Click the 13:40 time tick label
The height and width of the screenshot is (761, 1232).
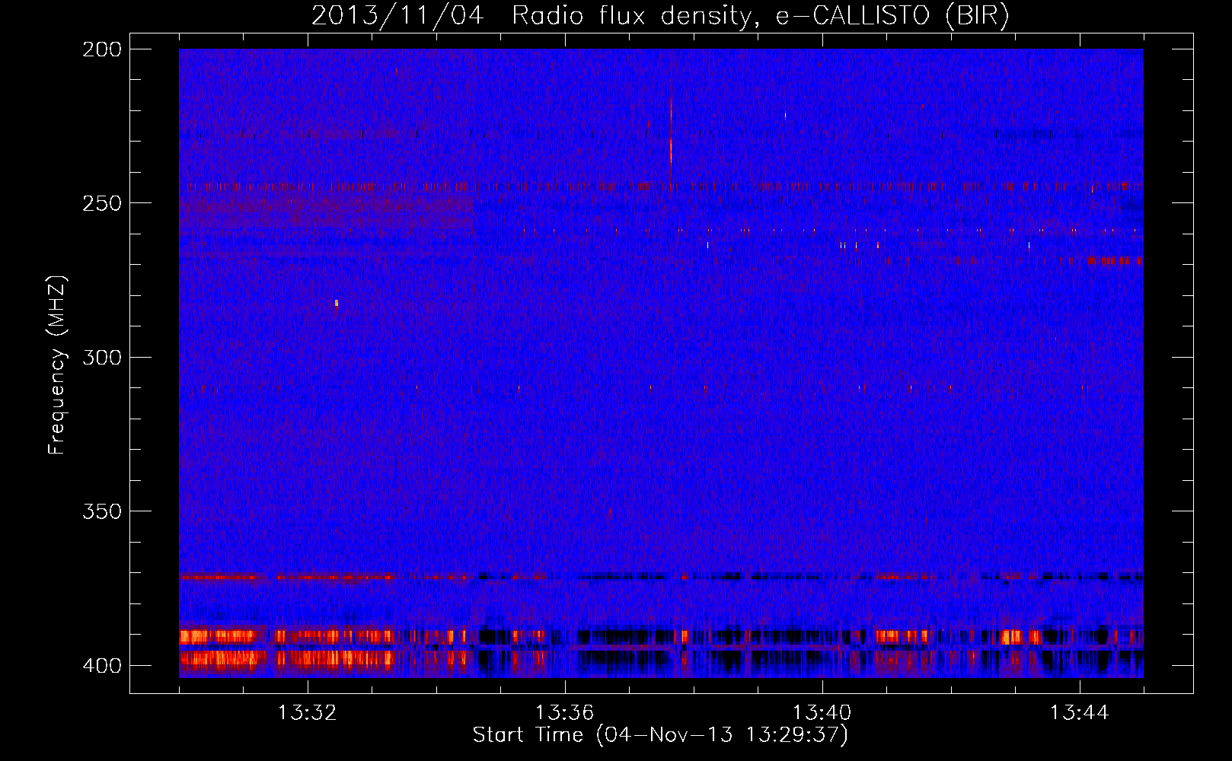822,713
